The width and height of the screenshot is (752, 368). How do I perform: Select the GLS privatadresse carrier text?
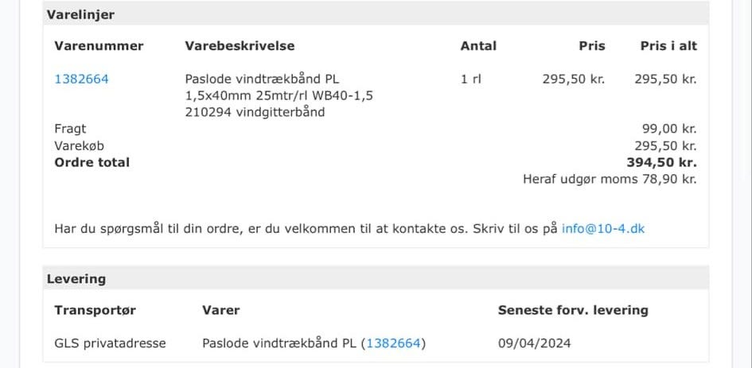[x=110, y=343]
